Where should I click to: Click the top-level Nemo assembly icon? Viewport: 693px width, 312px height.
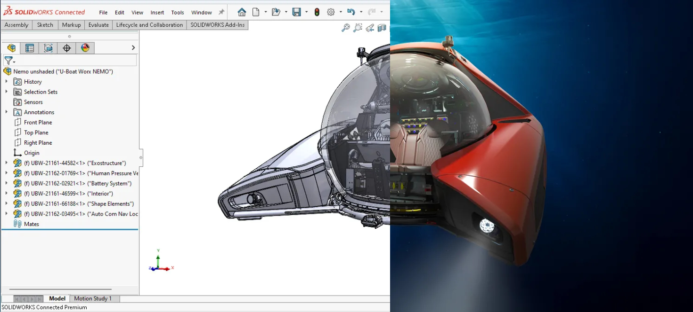tap(7, 71)
